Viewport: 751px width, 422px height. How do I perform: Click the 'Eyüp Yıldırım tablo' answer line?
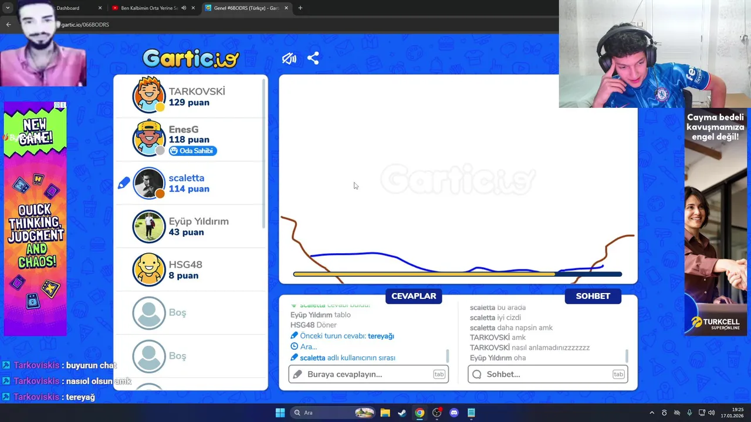[320, 315]
